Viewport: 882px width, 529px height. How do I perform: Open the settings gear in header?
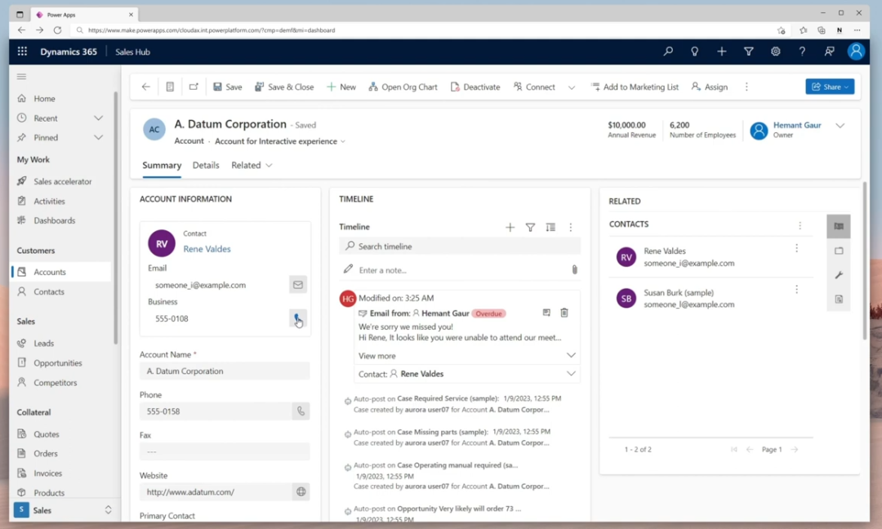(x=776, y=51)
